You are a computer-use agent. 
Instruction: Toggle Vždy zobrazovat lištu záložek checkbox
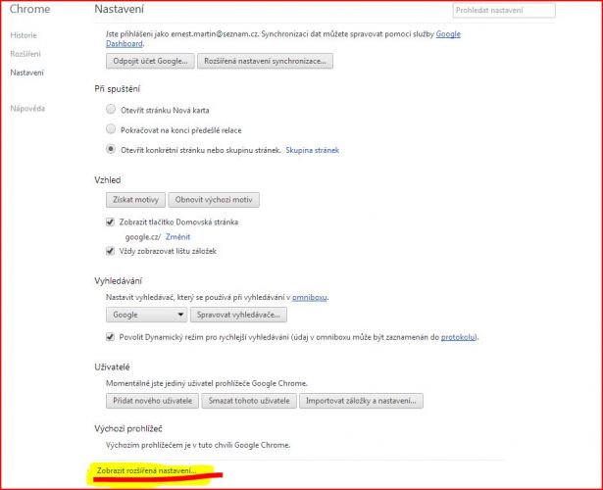(x=111, y=251)
